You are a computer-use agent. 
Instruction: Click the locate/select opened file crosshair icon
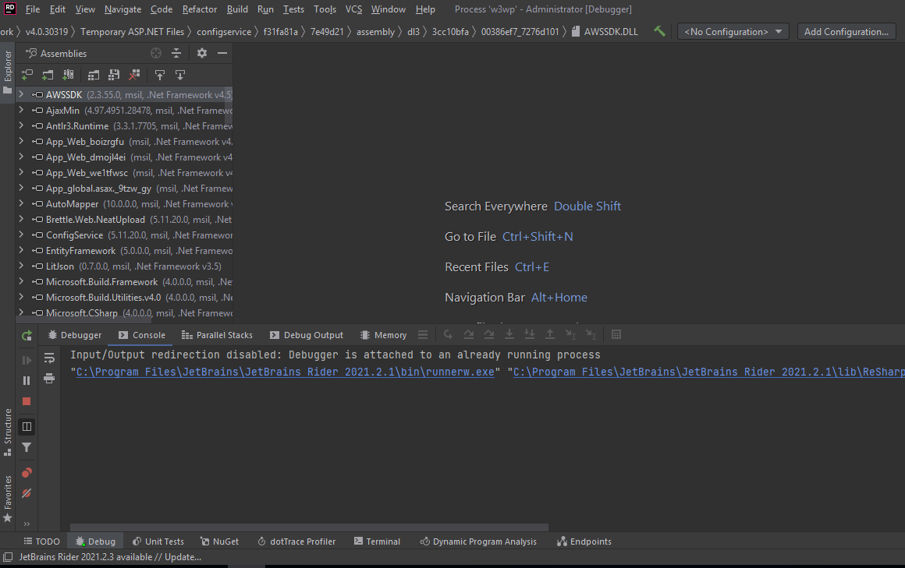[x=156, y=53]
